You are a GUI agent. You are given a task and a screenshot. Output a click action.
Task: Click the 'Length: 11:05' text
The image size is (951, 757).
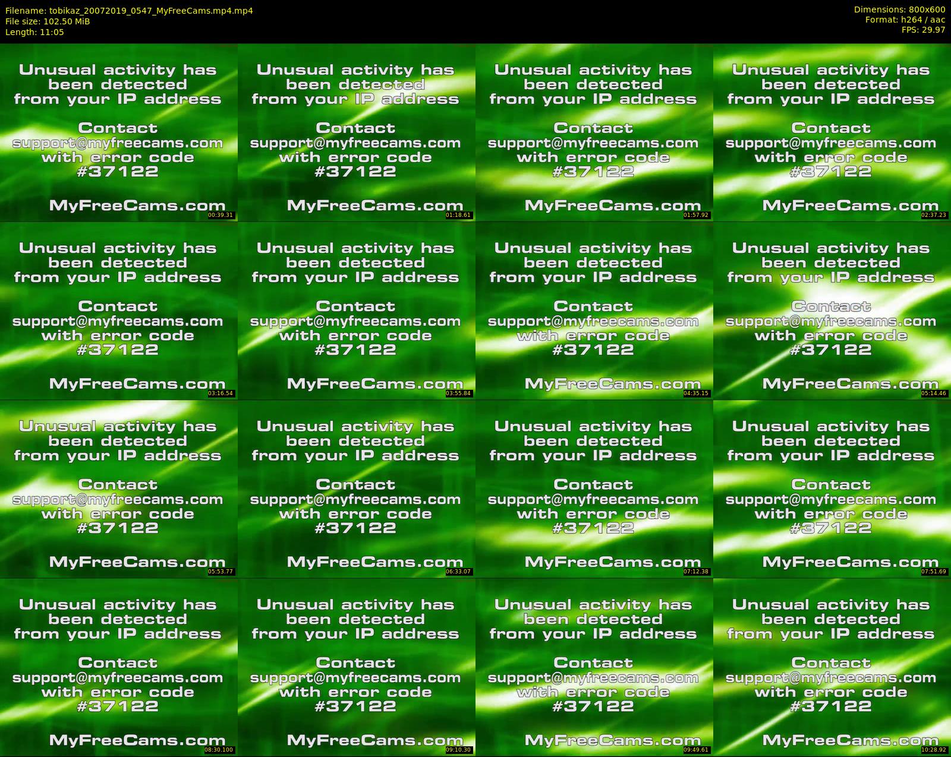(x=34, y=32)
